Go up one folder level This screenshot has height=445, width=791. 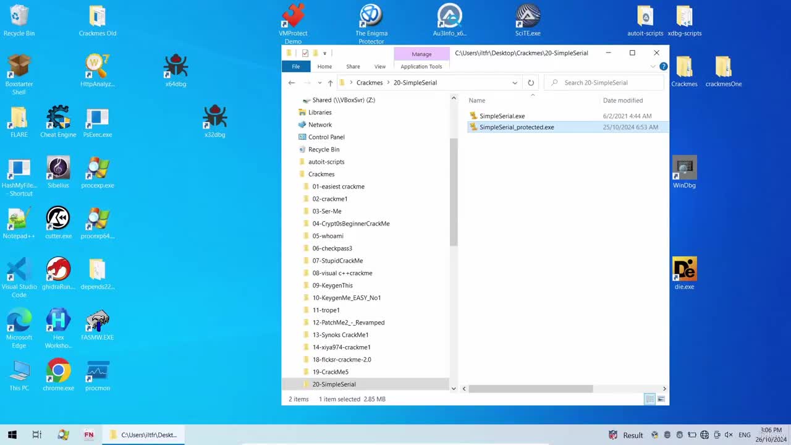point(331,83)
